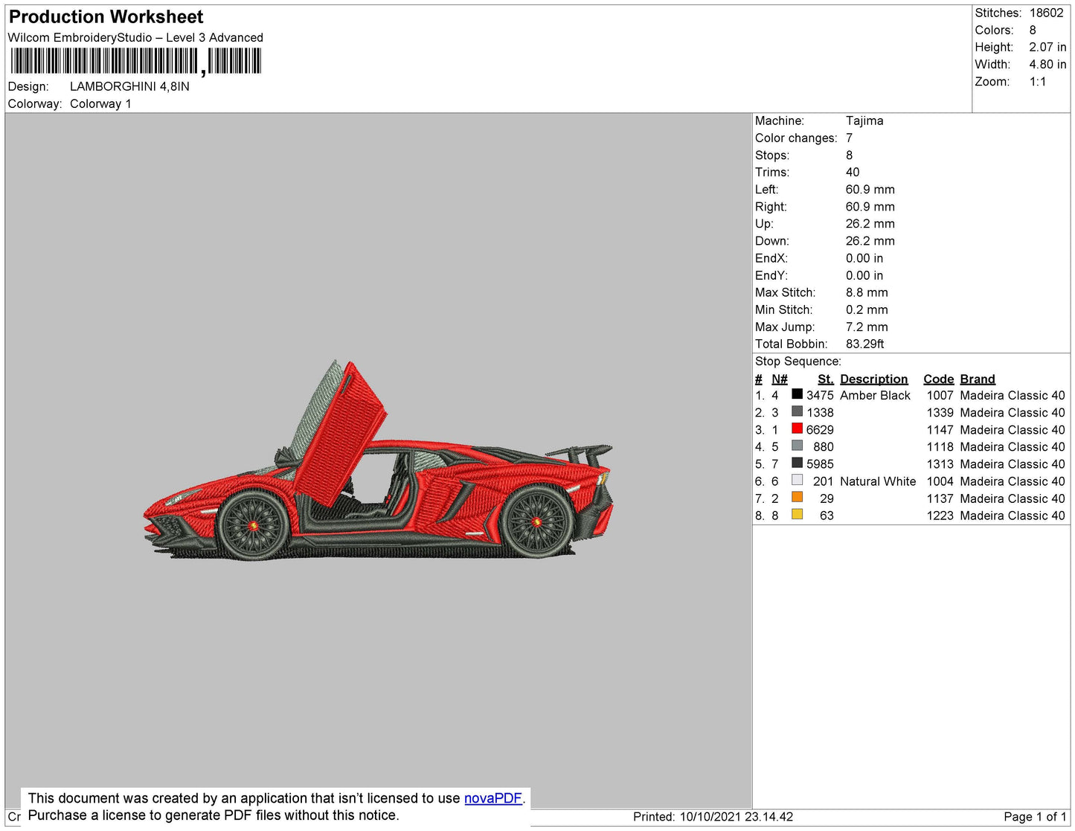Viewport: 1075px width, 831px height.
Task: Click the Lamborghini embroidery design preview
Action: click(378, 461)
